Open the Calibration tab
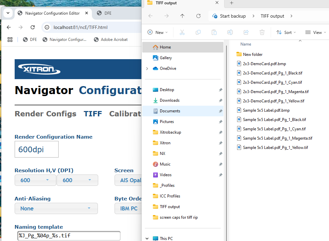The width and height of the screenshot is (329, 241). pyautogui.click(x=125, y=114)
